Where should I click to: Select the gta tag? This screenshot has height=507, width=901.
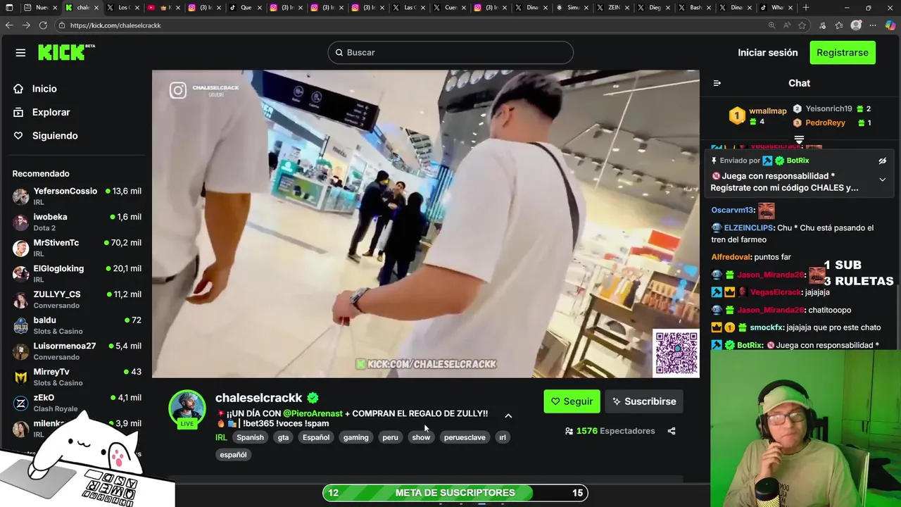[x=283, y=437]
